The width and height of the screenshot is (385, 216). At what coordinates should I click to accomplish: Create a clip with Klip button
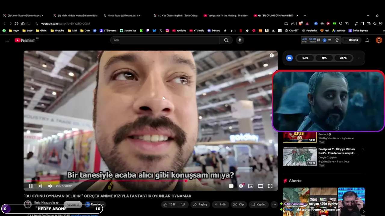pyautogui.click(x=239, y=205)
